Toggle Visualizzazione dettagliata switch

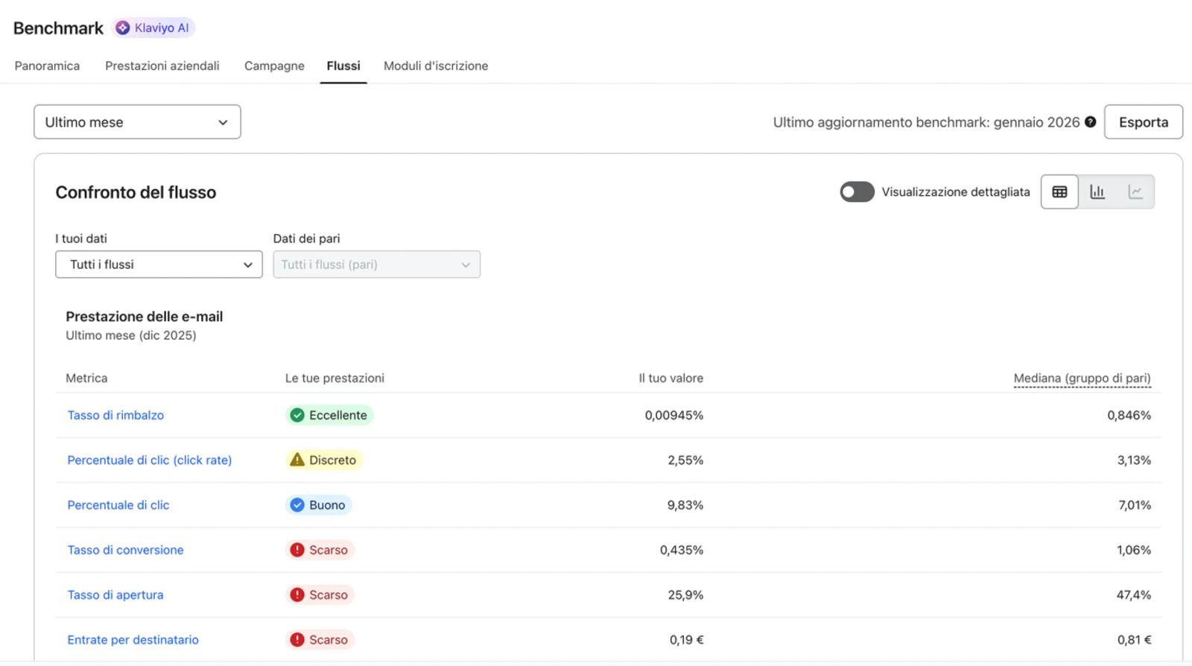click(857, 192)
